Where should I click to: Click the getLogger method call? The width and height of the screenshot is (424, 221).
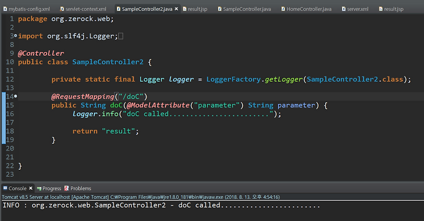tap(284, 79)
